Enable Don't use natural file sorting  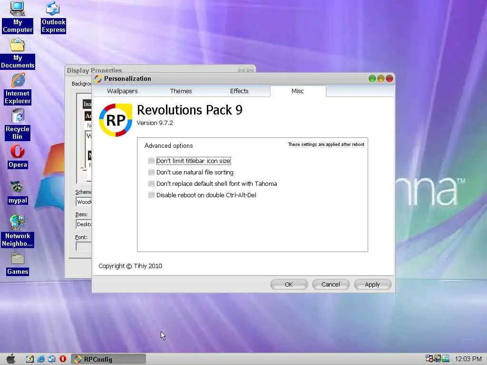tap(151, 172)
